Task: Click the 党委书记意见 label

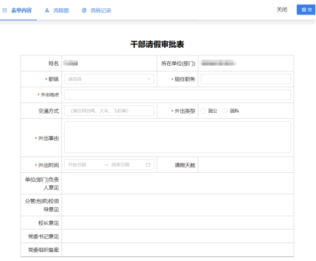Action: click(x=44, y=236)
